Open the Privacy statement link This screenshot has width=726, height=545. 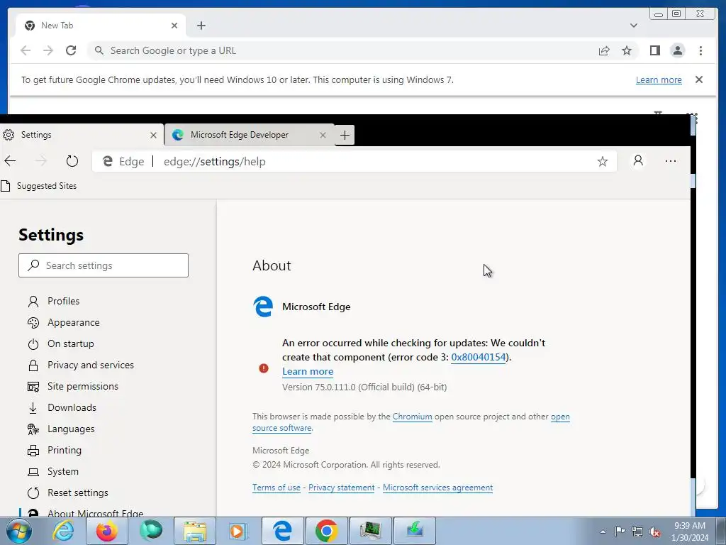pyautogui.click(x=341, y=488)
